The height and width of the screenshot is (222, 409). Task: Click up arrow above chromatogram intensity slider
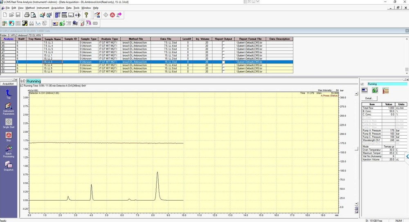[x=356, y=94]
